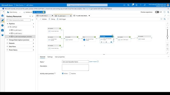Click the feedback person icon in header
170x95 pixels.
pos(144,5)
